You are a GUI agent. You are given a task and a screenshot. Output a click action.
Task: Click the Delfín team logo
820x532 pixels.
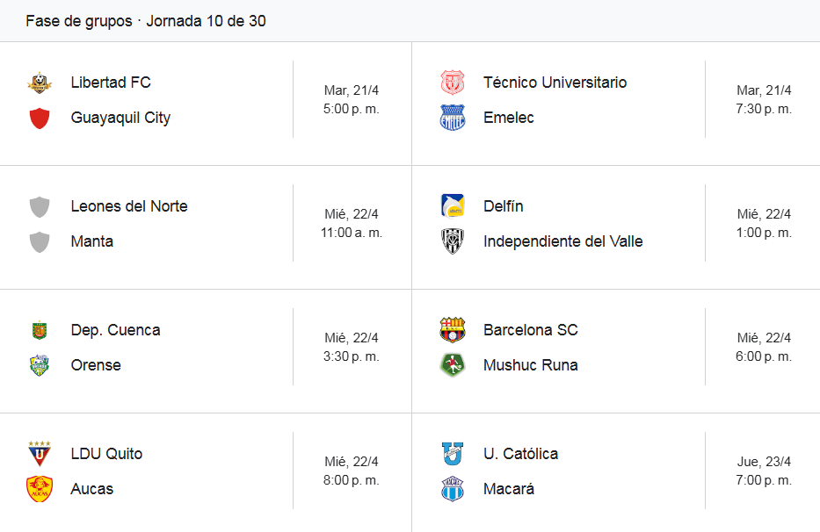point(452,206)
